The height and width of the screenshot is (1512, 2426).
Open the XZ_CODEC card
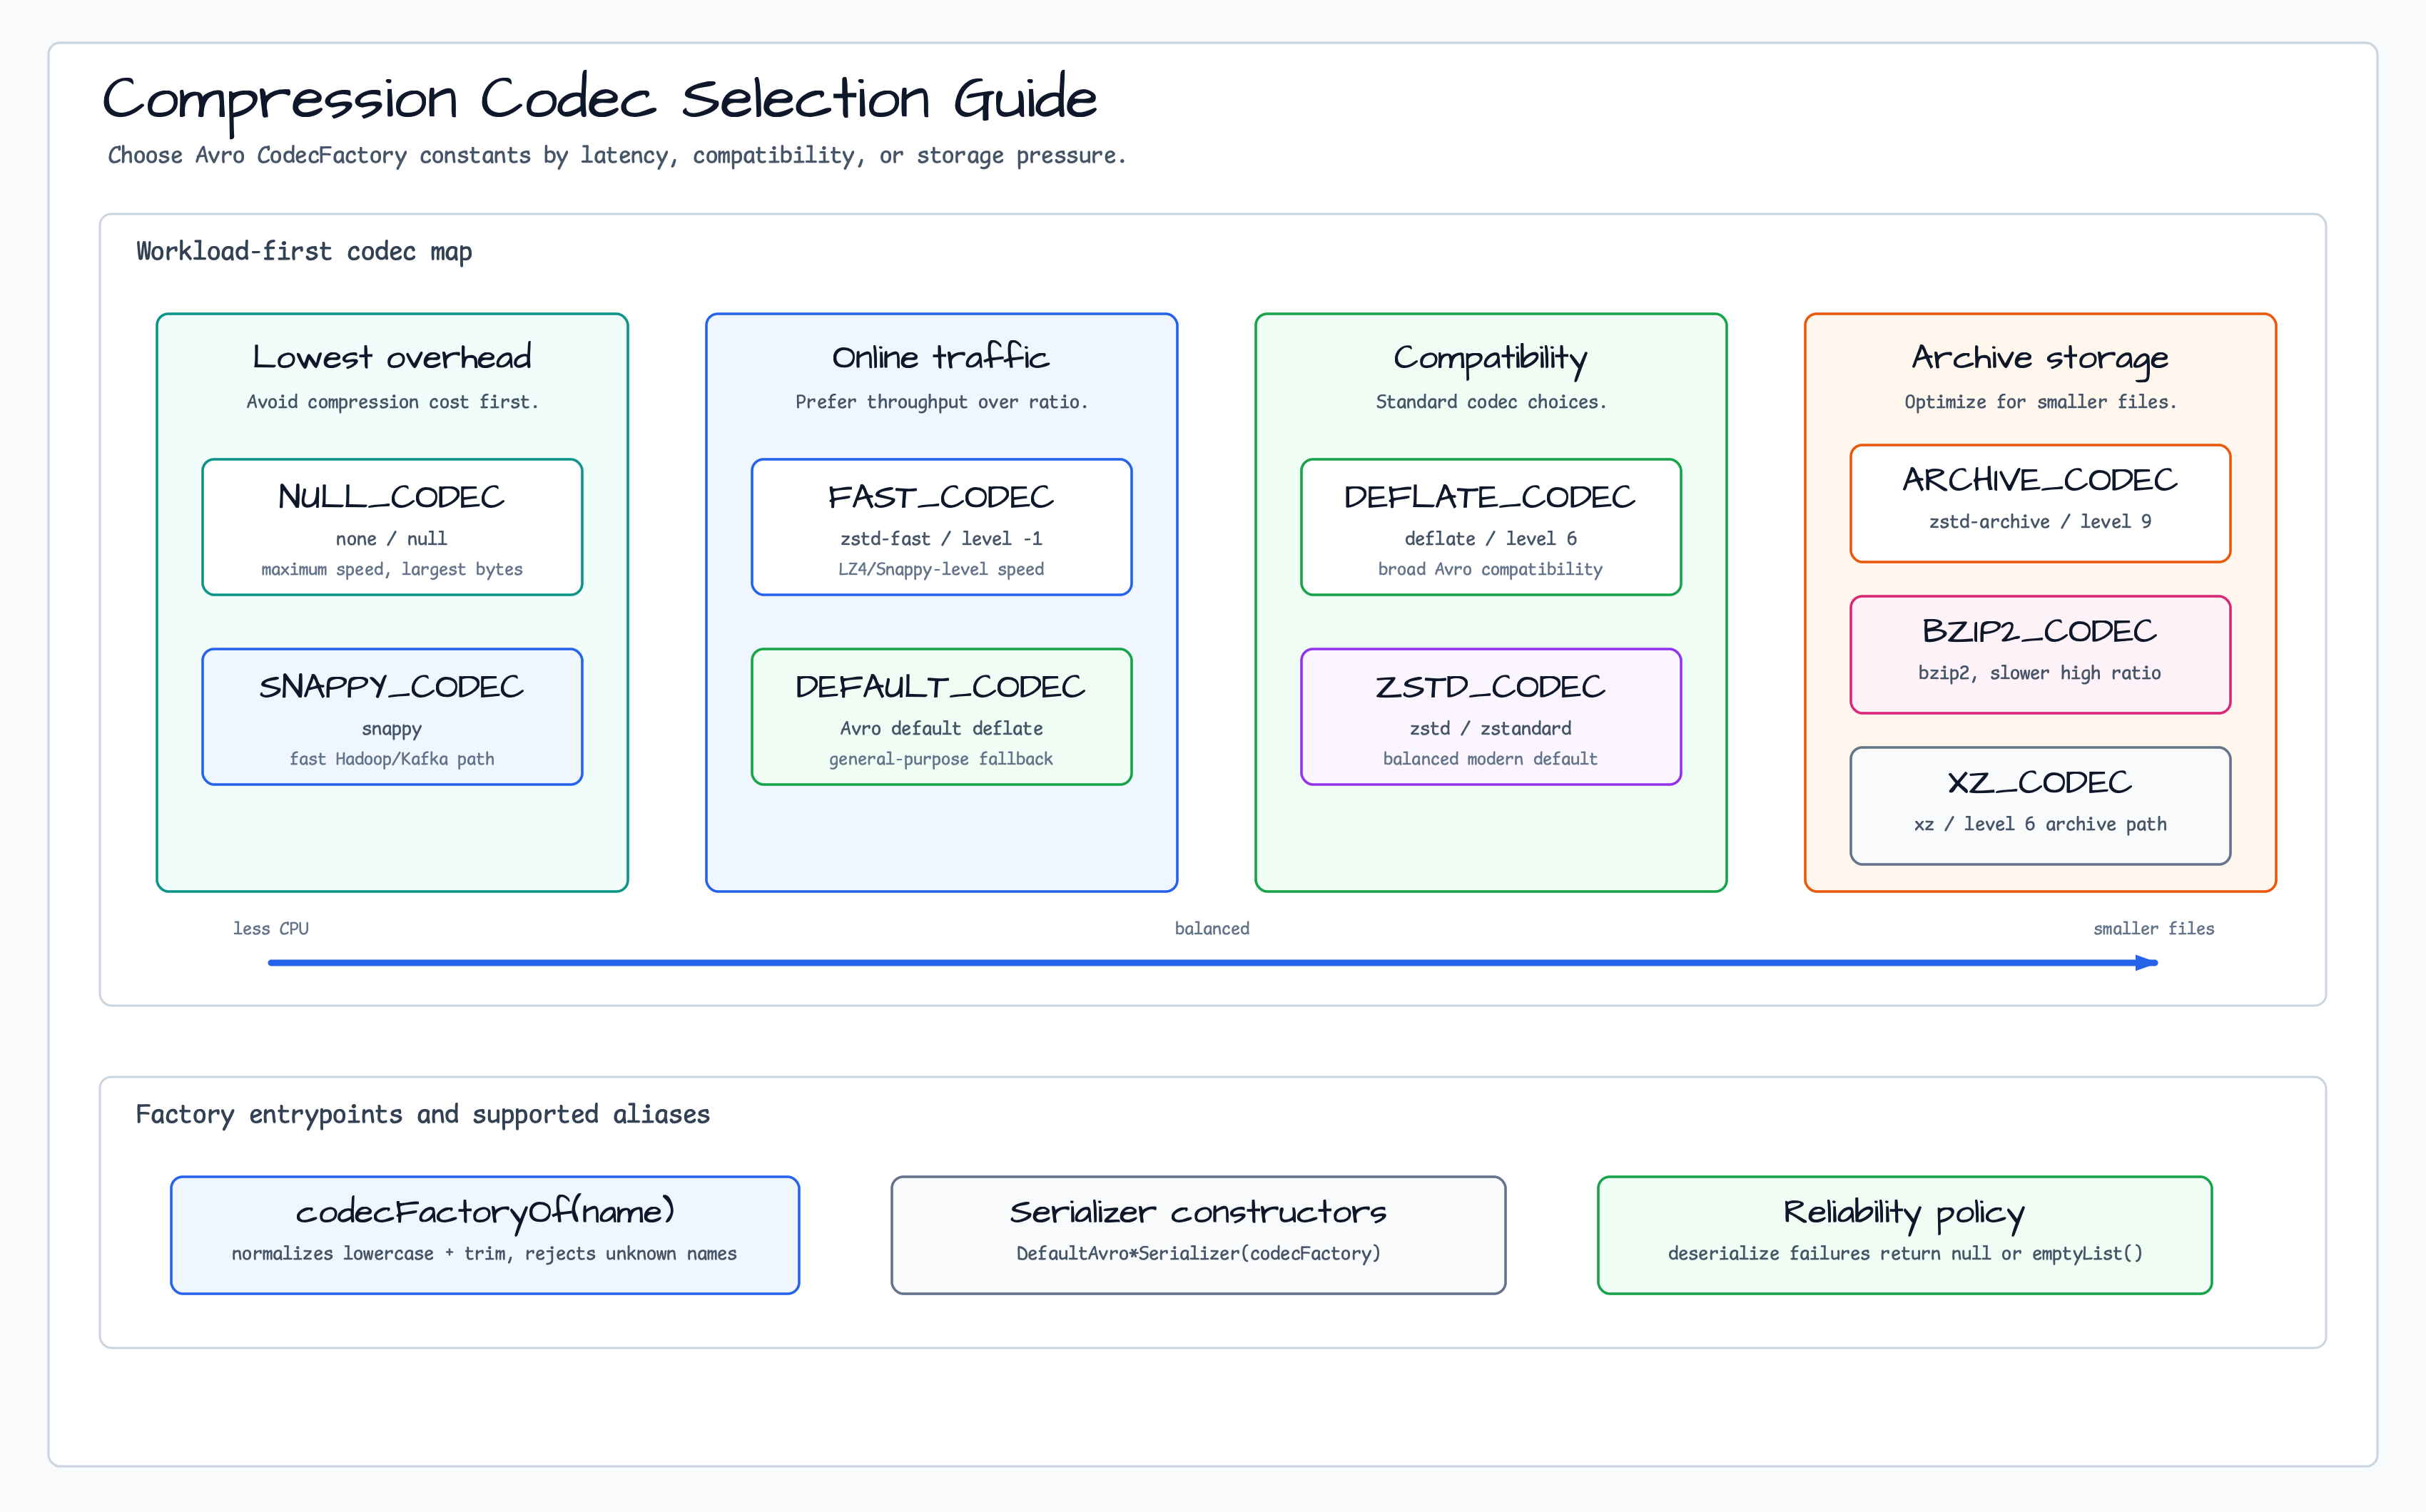(2040, 806)
